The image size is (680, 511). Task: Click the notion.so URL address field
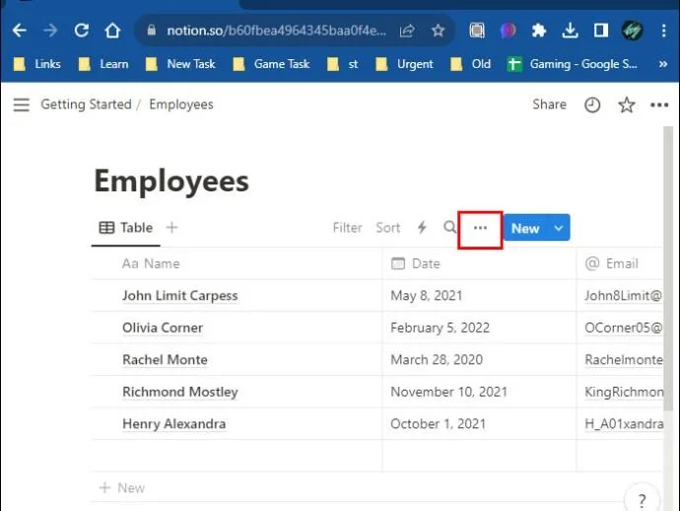pos(276,31)
